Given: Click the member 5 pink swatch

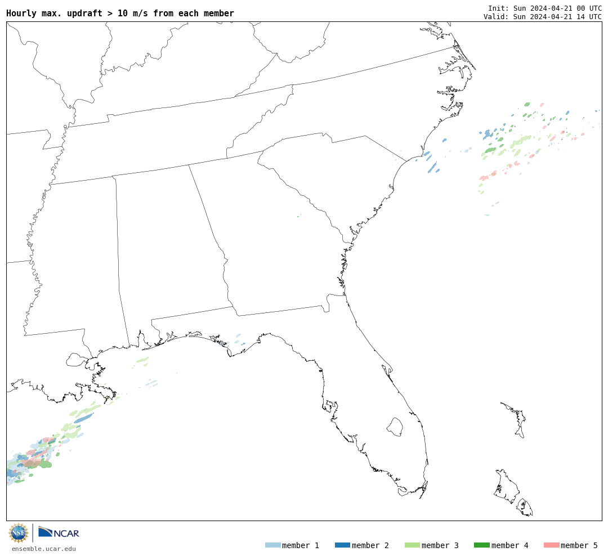Looking at the screenshot, I should point(551,545).
